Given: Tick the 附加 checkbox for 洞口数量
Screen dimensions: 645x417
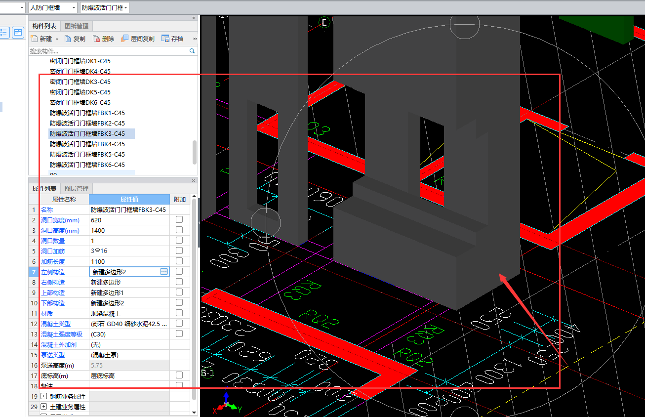Looking at the screenshot, I should tap(179, 240).
